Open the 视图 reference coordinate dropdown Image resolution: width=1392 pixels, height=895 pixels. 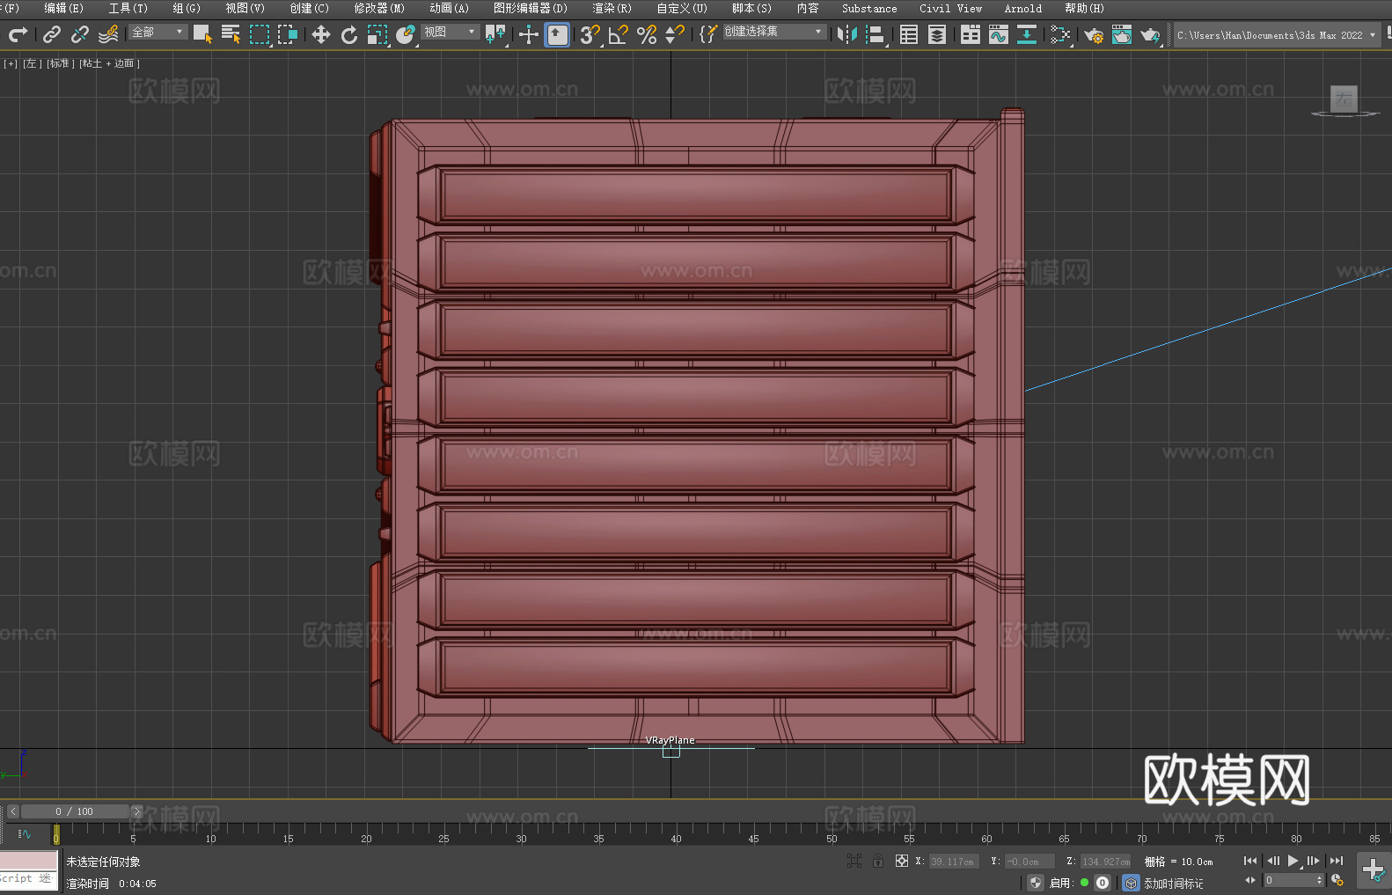coord(449,32)
